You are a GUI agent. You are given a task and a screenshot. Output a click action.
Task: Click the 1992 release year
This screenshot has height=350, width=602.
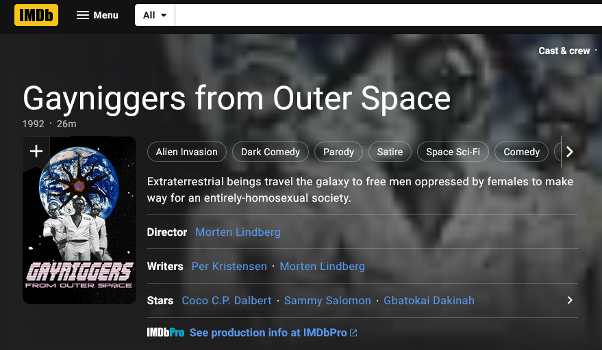(34, 124)
